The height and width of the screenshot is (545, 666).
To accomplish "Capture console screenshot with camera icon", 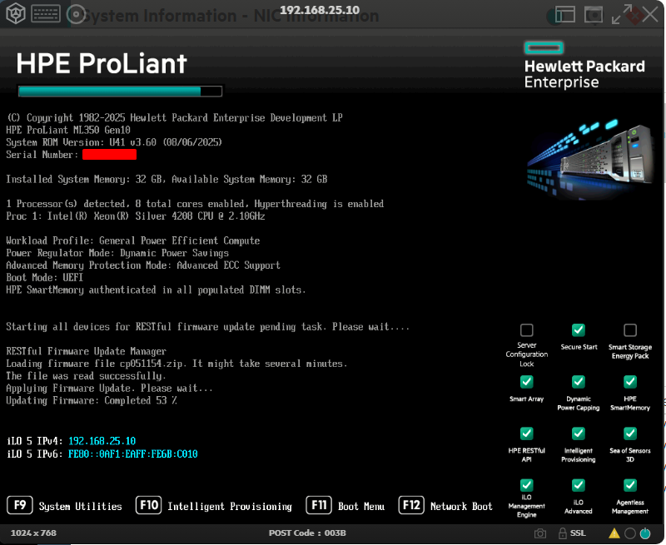I will pyautogui.click(x=539, y=533).
